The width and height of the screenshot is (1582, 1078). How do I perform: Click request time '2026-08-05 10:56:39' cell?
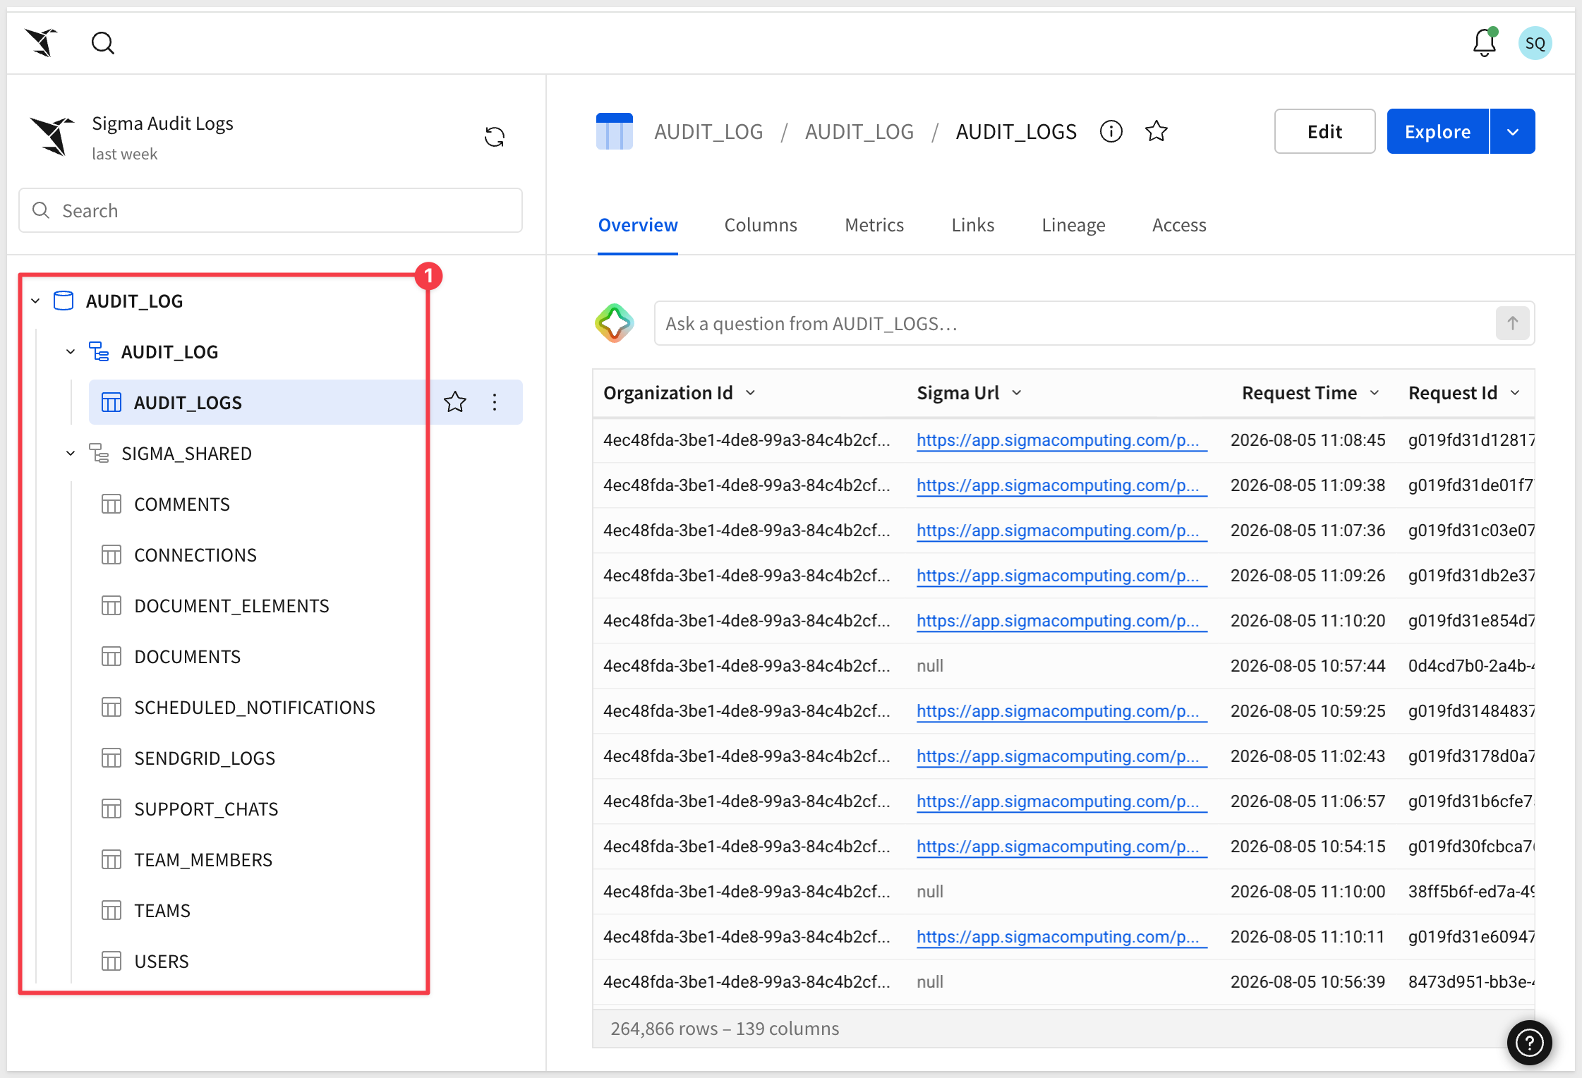(x=1308, y=982)
